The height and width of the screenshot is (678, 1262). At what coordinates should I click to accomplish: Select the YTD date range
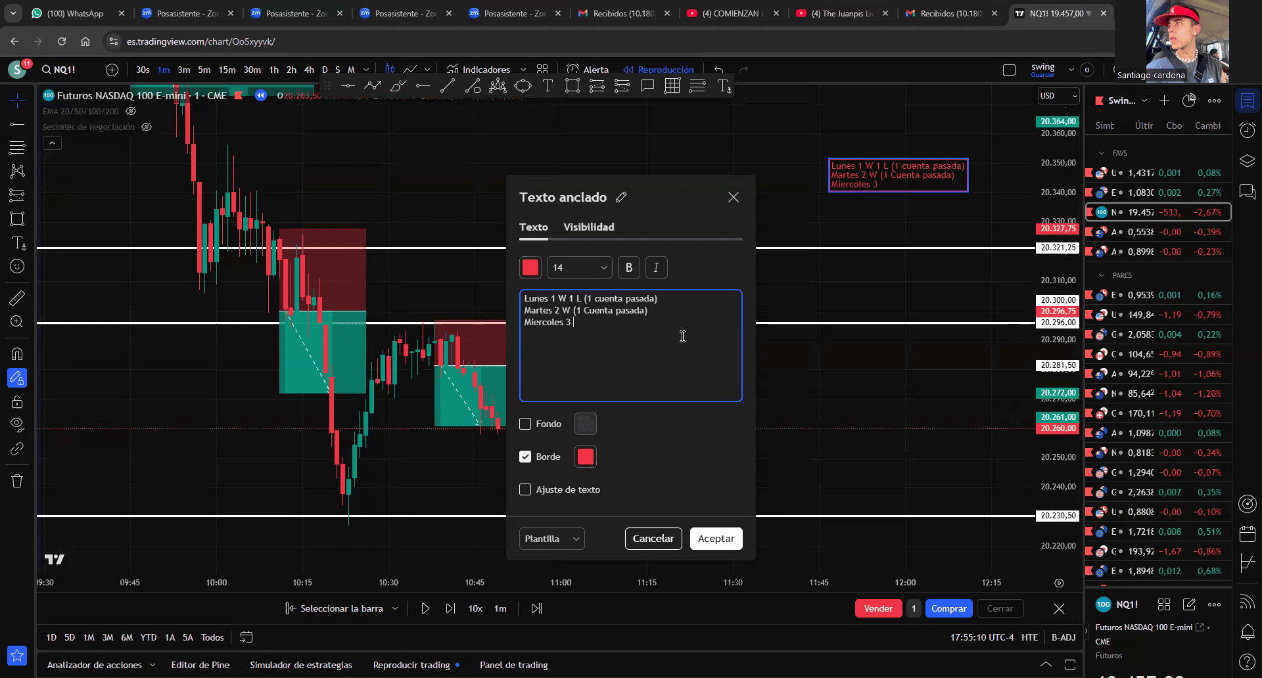coord(149,637)
